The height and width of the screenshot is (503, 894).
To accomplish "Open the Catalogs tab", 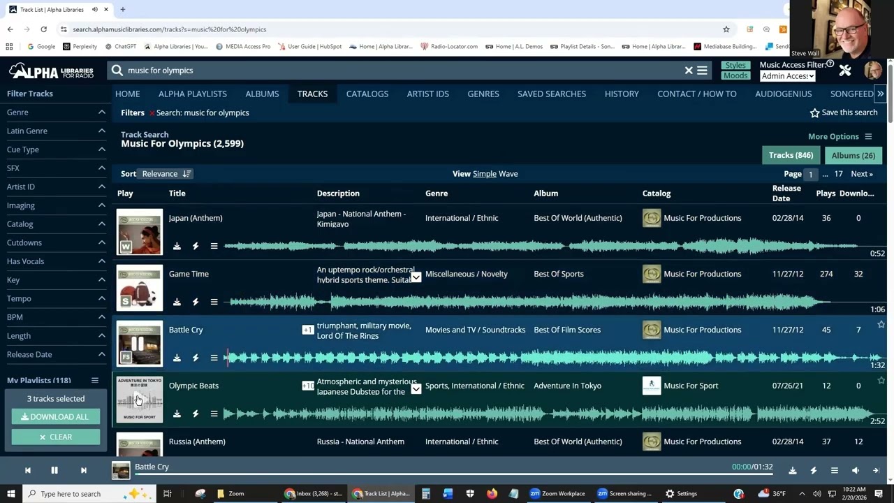I will (367, 94).
